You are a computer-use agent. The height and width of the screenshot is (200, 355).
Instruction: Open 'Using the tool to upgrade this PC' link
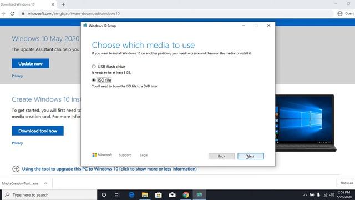(109, 169)
